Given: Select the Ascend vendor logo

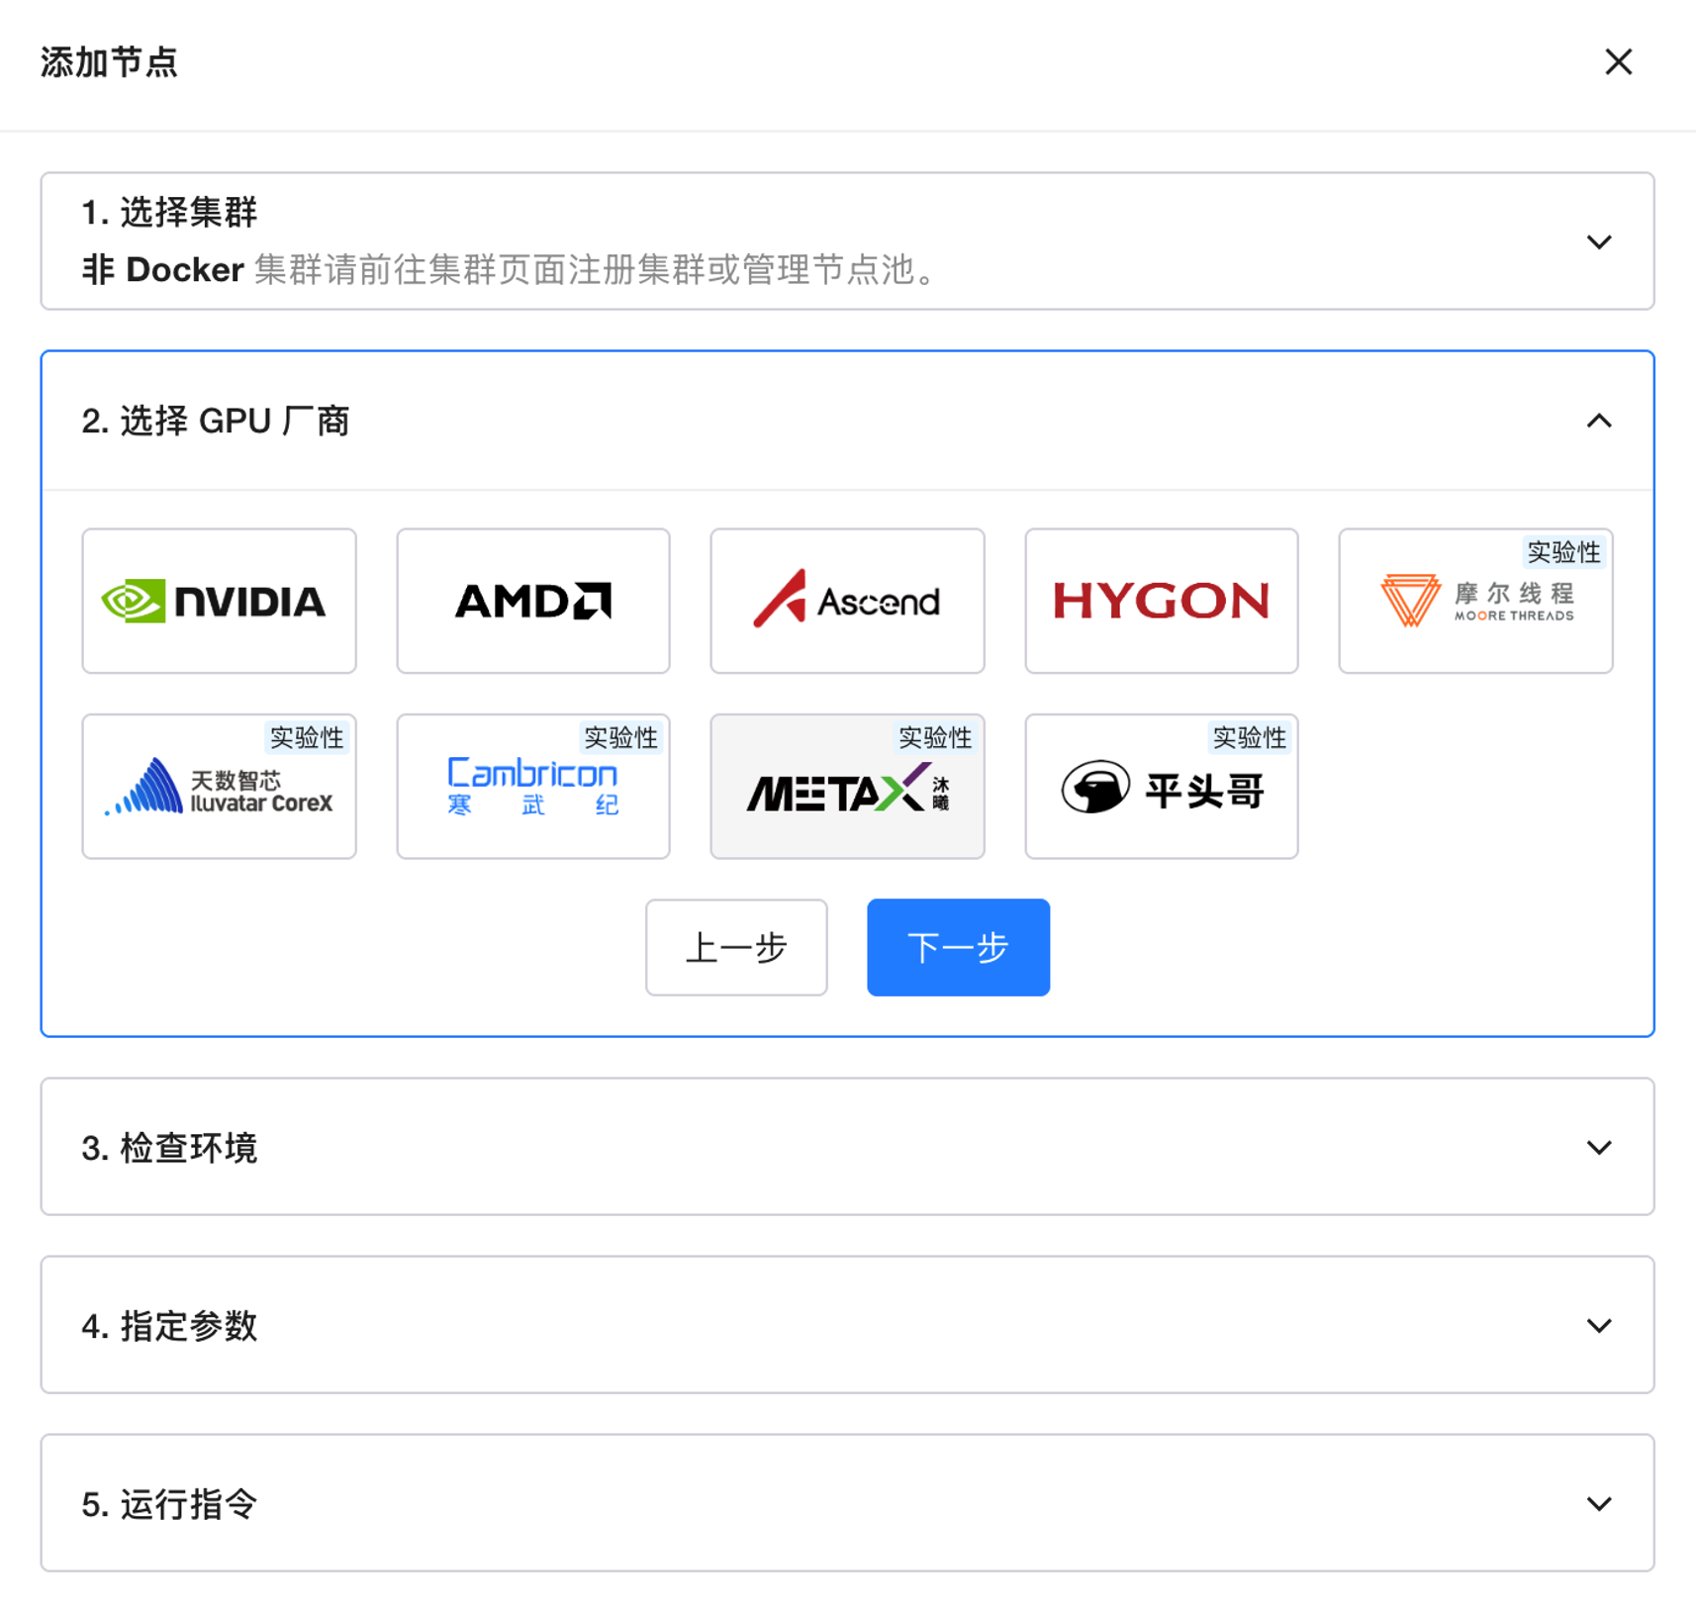Looking at the screenshot, I should tap(847, 601).
